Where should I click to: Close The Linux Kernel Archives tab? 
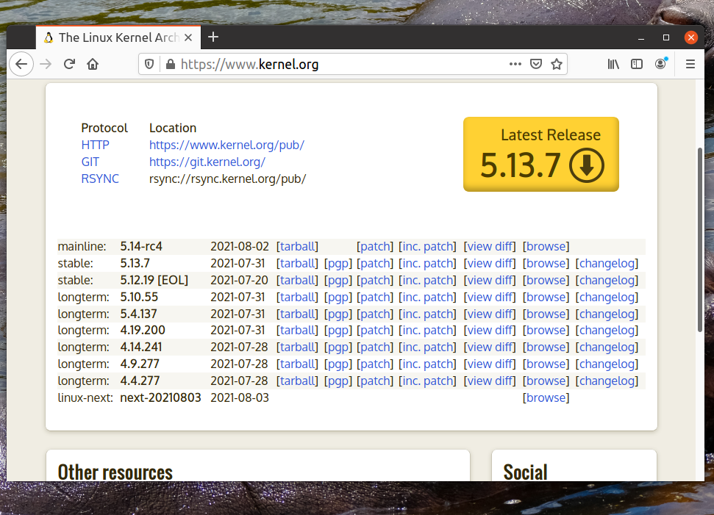188,37
